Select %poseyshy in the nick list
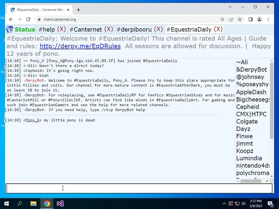The image size is (279, 209). [x=253, y=84]
